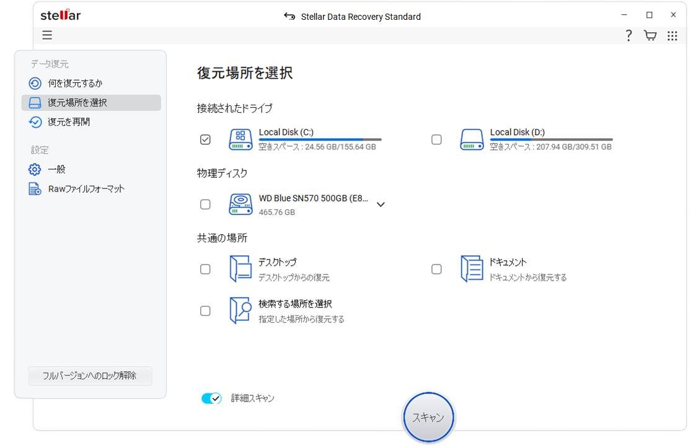Viewport: 693px width, 448px height.
Task: Open the shopping cart icon
Action: tap(650, 35)
